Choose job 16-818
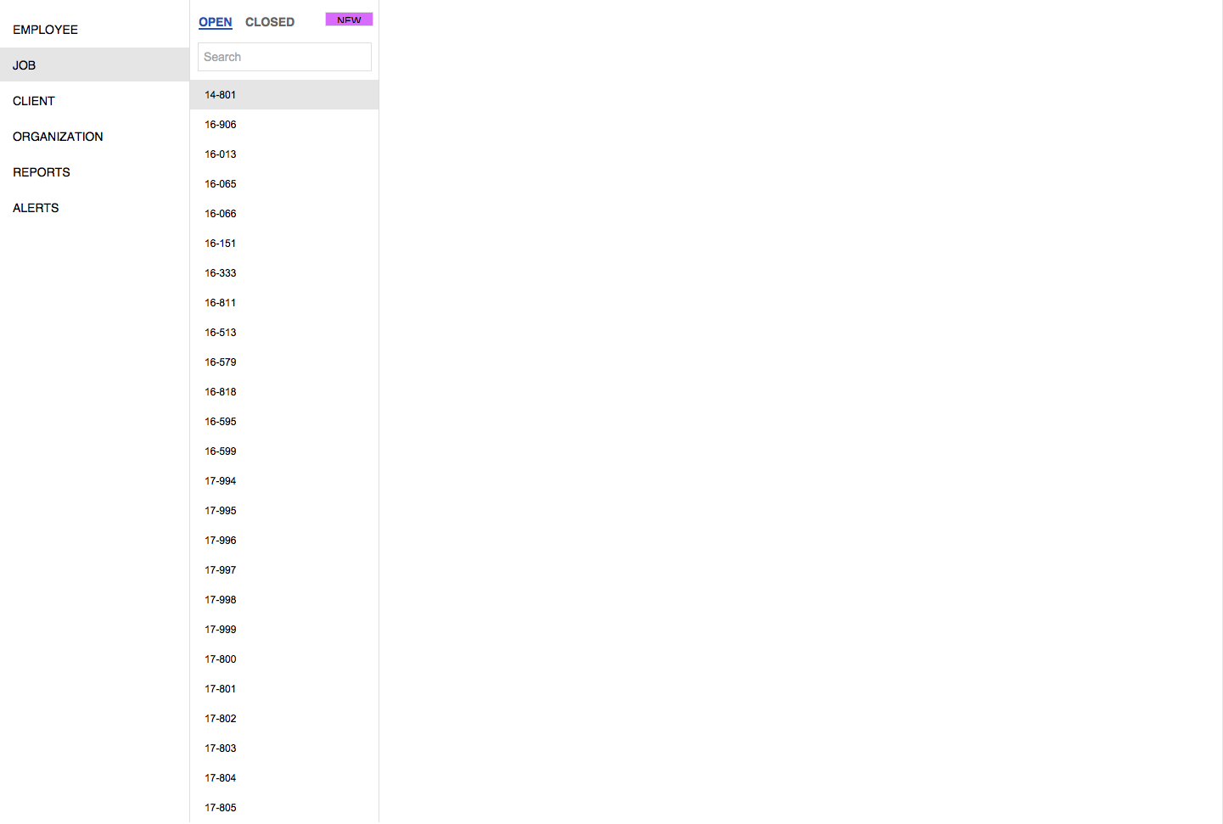 284,392
